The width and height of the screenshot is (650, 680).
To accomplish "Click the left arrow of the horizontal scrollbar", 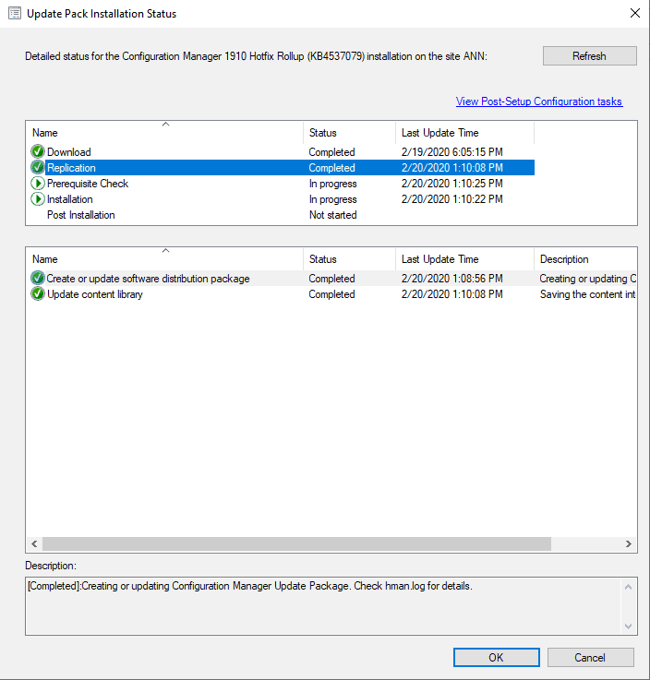I will point(34,543).
